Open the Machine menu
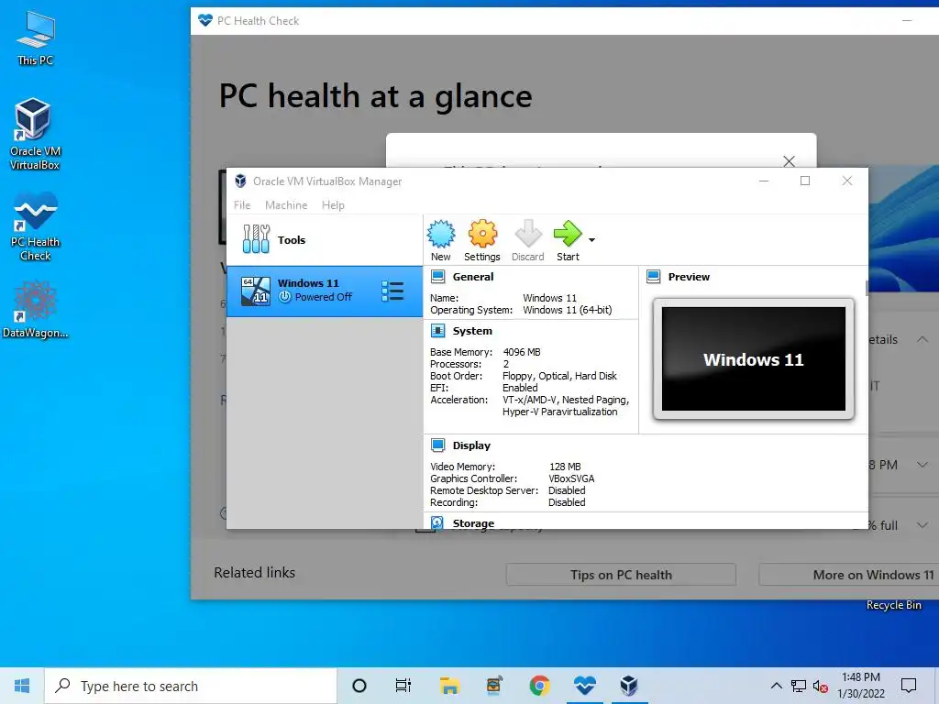This screenshot has width=939, height=704. [x=286, y=205]
